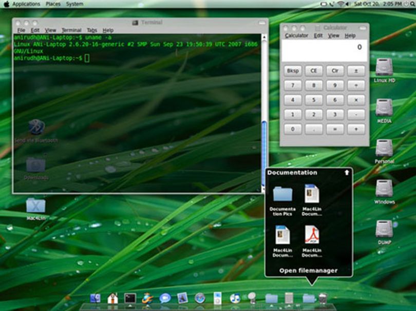Collapse the Documentation stack with the arrow

(x=347, y=173)
